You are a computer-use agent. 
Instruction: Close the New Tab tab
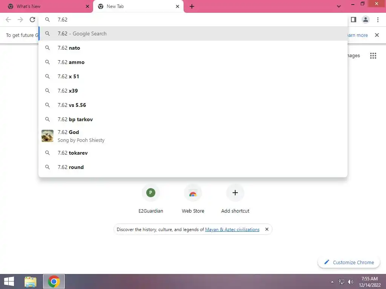point(178,6)
